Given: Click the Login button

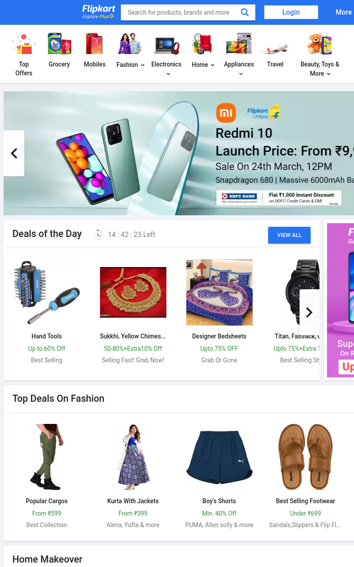Looking at the screenshot, I should click(291, 12).
